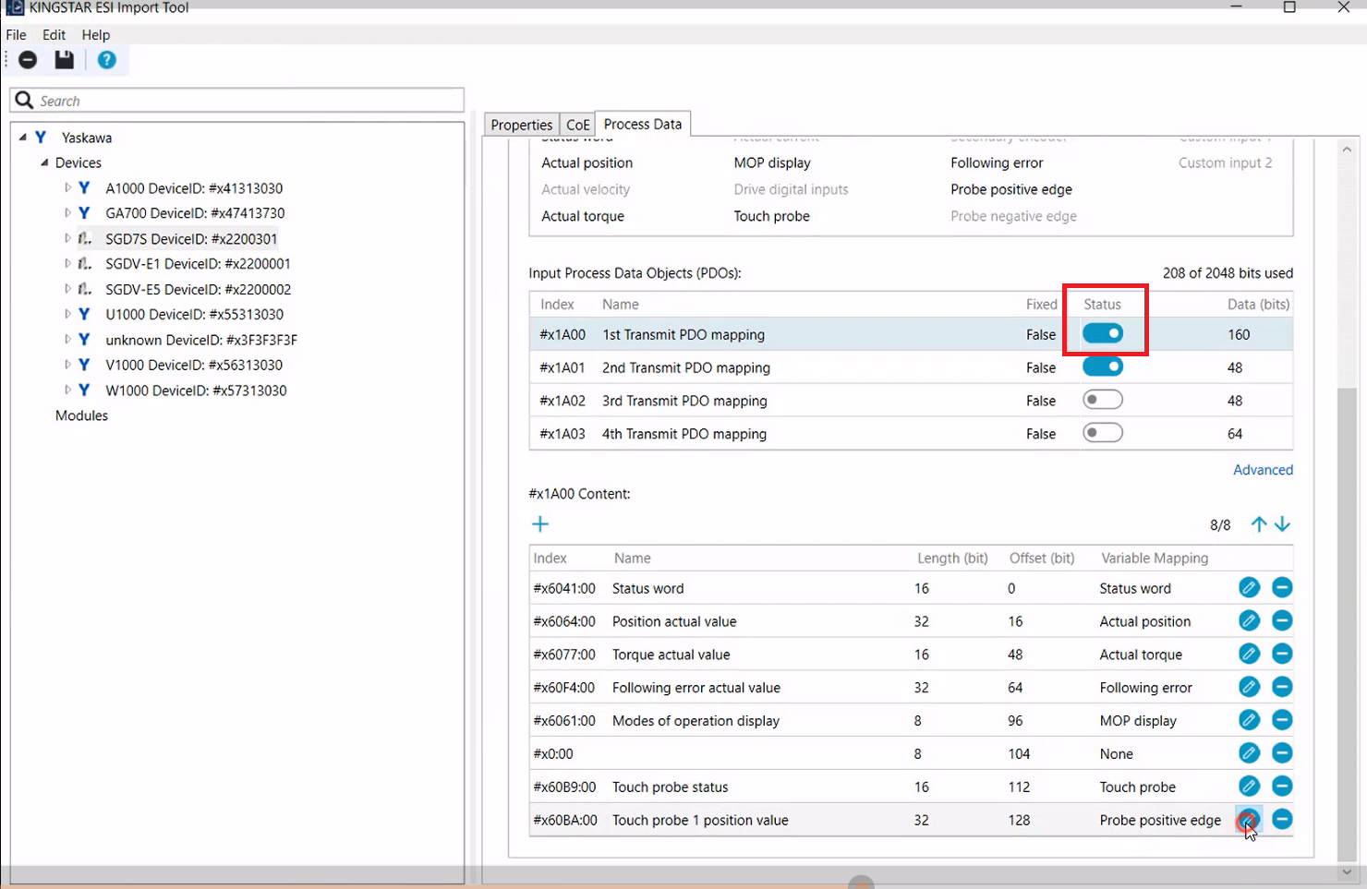Screen dimensions: 1367x889
Task: Click the scrollbar up arrow
Action: pos(1347,149)
